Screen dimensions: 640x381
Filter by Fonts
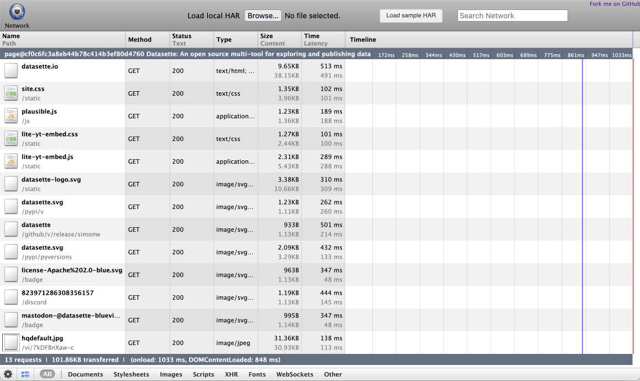[x=257, y=374]
